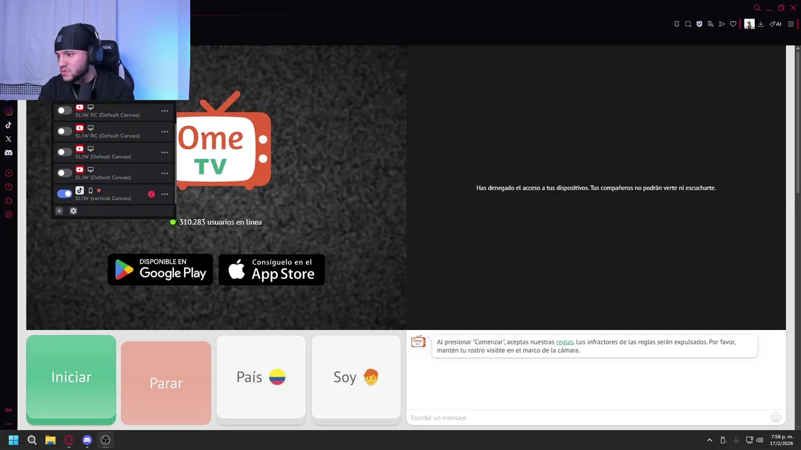Click the TikTok icon on the SLIW vertical Canvas row
This screenshot has width=801, height=450.
(79, 191)
